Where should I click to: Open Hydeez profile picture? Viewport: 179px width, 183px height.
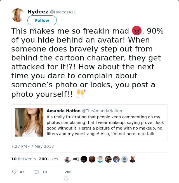click(18, 15)
